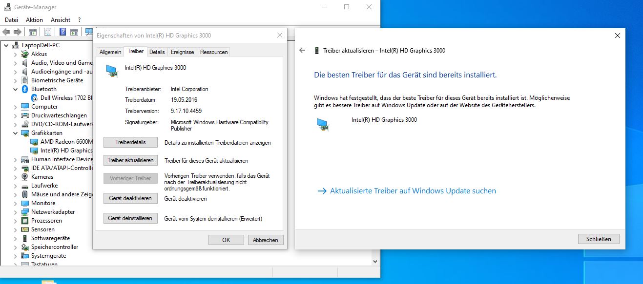
Task: Expand the Akkus tree node
Action: [16, 54]
